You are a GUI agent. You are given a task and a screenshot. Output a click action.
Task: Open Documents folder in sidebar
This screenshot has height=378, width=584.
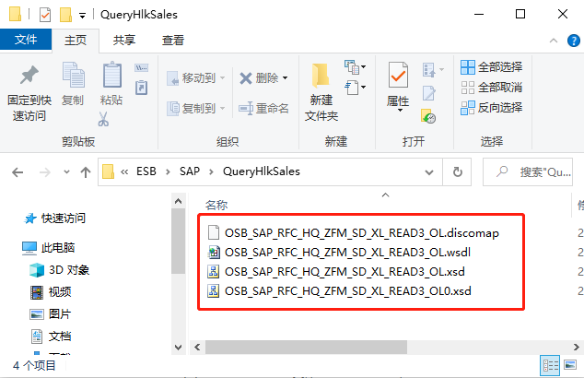pos(51,337)
